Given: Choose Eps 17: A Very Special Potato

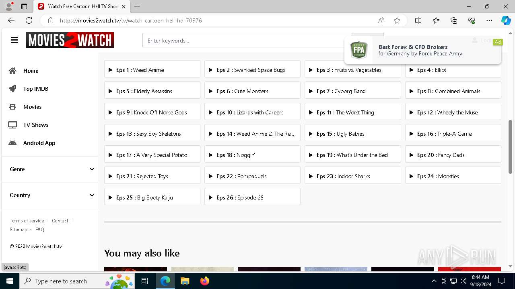Looking at the screenshot, I should 152,155.
